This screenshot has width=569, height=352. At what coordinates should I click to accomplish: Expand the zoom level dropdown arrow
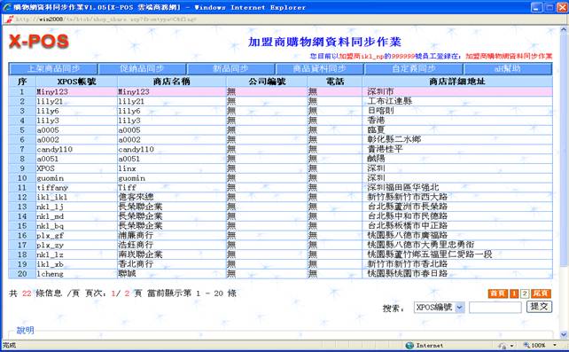pyautogui.click(x=555, y=345)
